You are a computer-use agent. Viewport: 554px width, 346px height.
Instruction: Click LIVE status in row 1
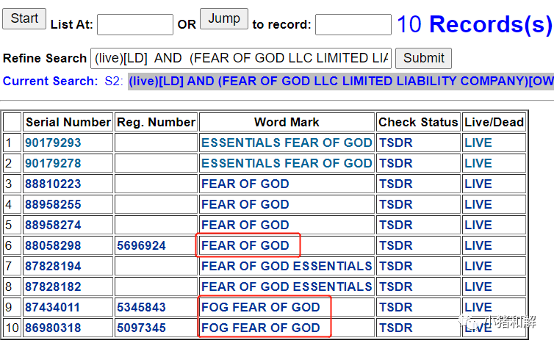(478, 143)
